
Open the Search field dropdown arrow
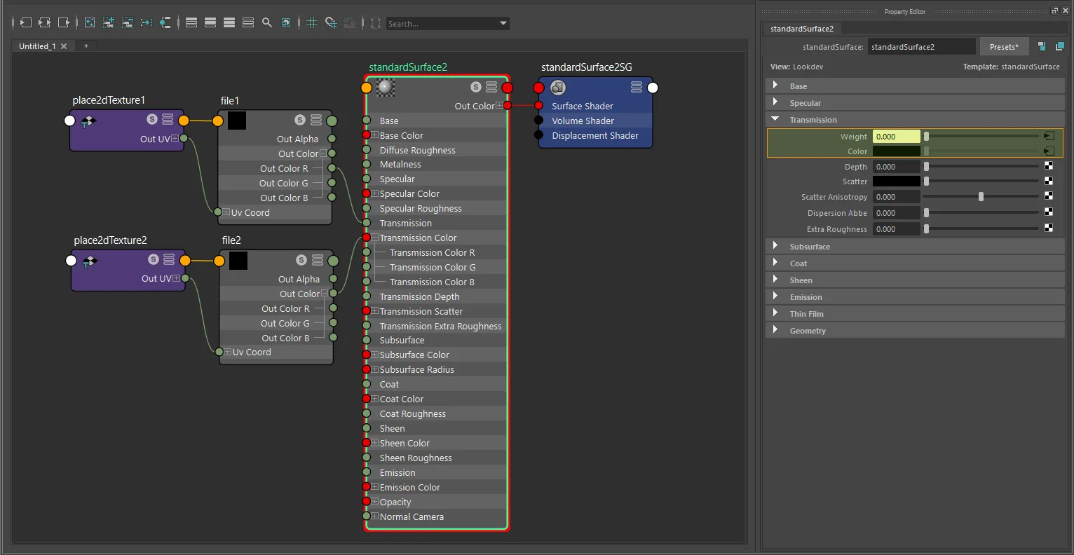tap(503, 23)
